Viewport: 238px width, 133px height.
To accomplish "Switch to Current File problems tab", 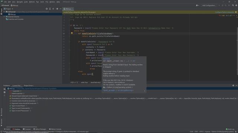I will tap(16, 85).
